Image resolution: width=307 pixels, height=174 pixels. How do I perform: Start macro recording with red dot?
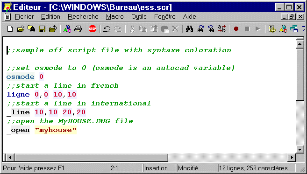tap(236, 29)
